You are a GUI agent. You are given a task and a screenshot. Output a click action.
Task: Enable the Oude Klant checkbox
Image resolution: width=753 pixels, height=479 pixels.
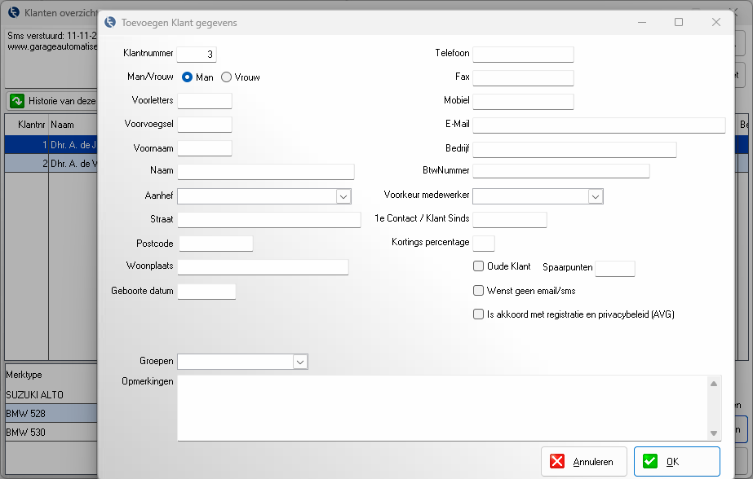coord(479,266)
